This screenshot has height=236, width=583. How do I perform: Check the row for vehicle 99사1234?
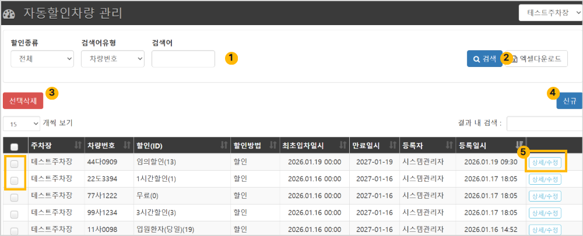click(x=14, y=214)
